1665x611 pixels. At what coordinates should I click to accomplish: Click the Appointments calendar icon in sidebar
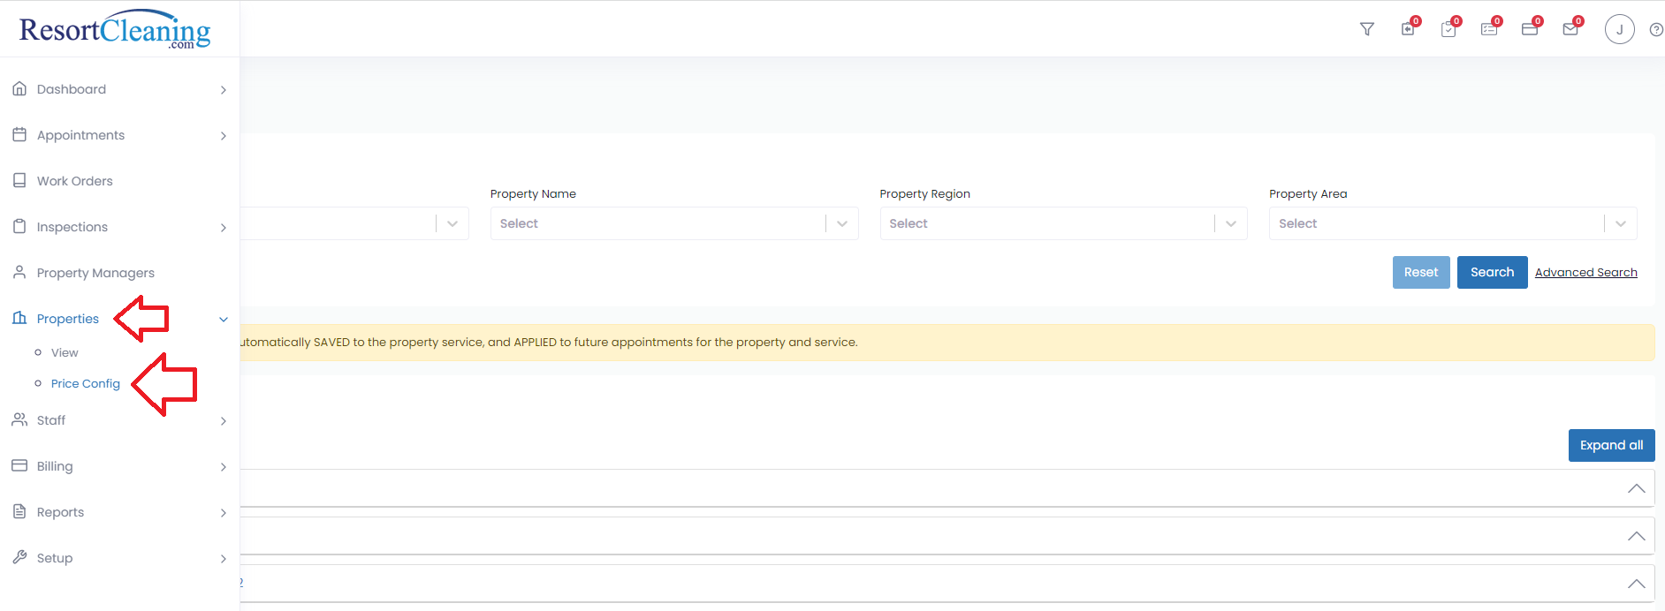(19, 134)
